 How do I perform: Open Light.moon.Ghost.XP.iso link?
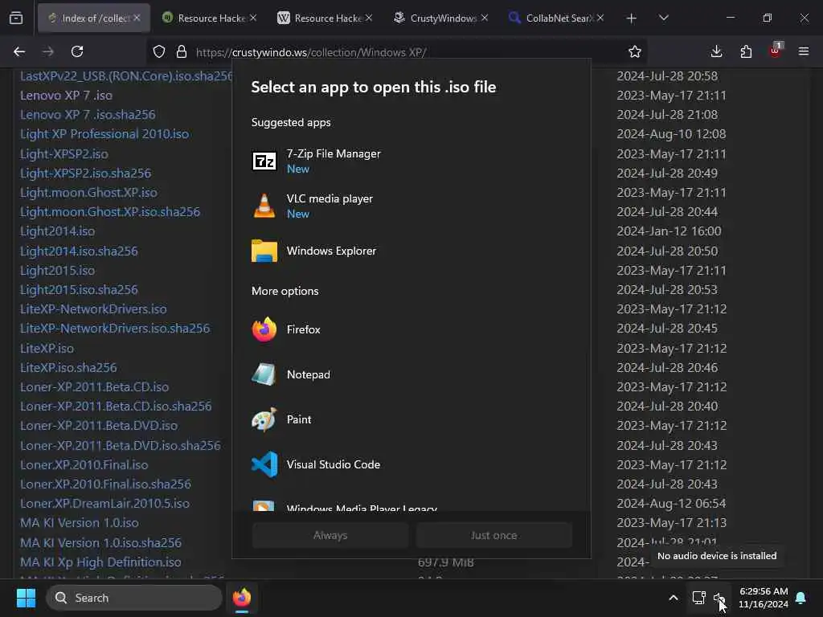click(x=88, y=193)
